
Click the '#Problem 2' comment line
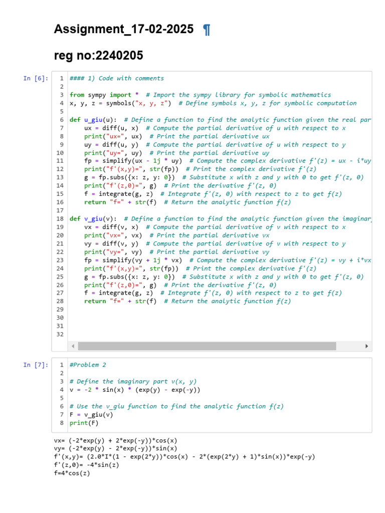pyautogui.click(x=88, y=365)
